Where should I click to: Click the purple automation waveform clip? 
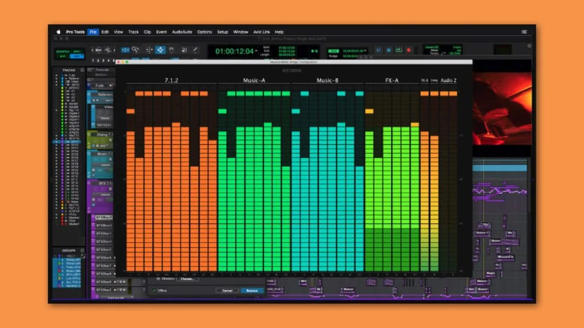point(500,191)
